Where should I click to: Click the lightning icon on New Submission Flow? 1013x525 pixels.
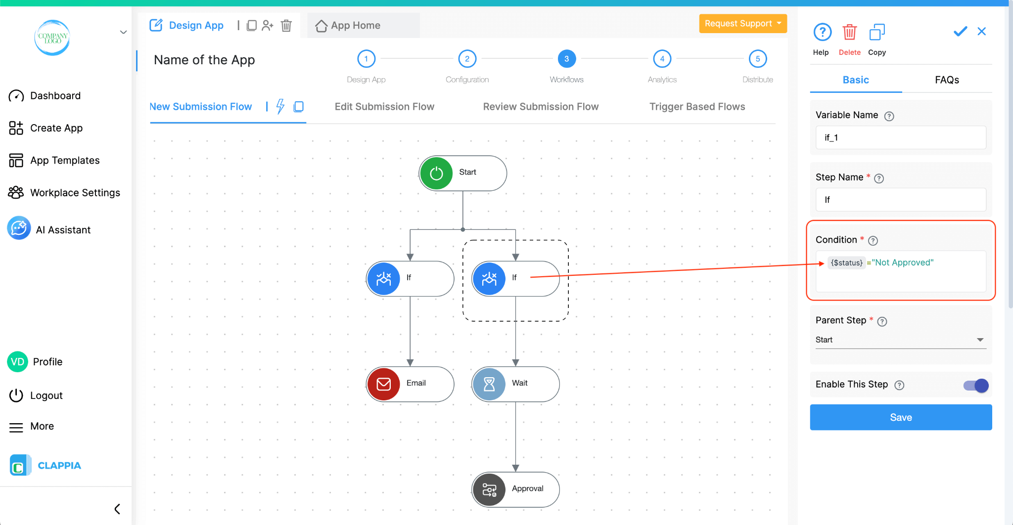click(x=280, y=106)
